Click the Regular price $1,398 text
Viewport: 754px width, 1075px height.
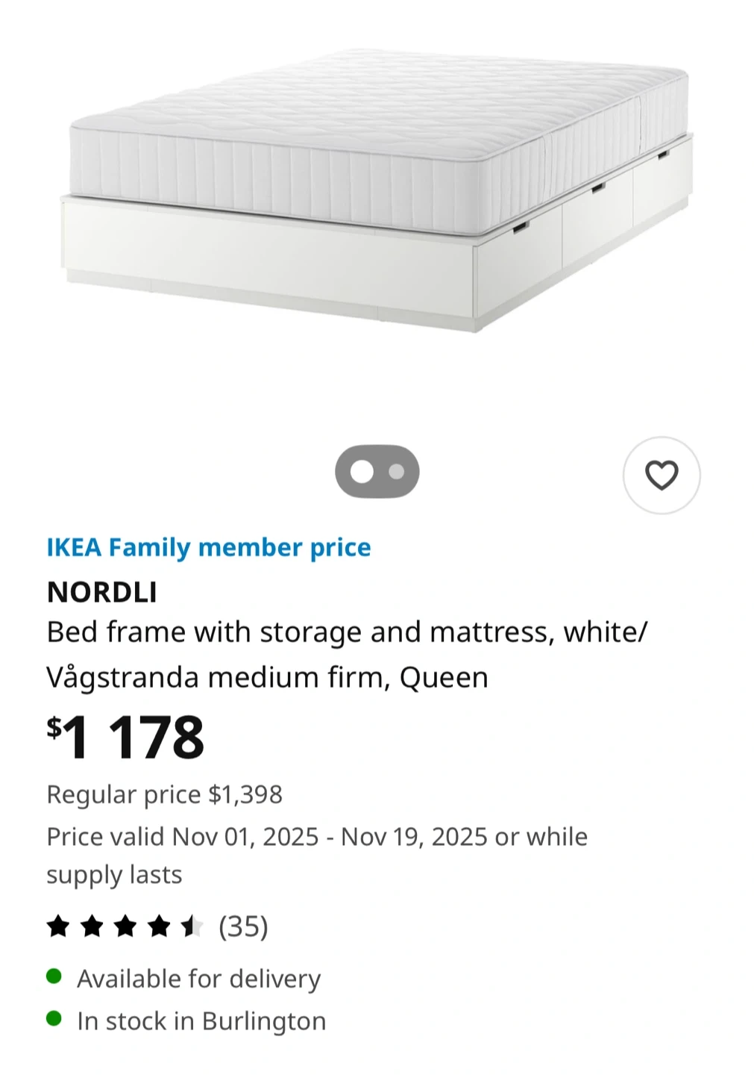(164, 794)
